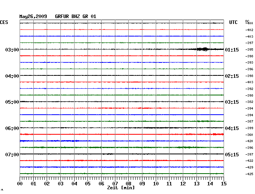
Task: Select minute 01 on the time axis
Action: point(33,184)
